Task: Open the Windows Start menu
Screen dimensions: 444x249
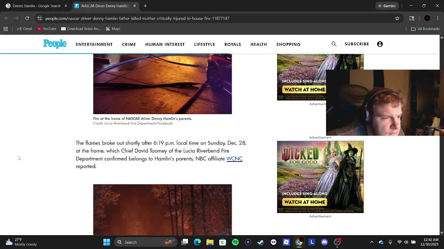Action: coord(106,242)
